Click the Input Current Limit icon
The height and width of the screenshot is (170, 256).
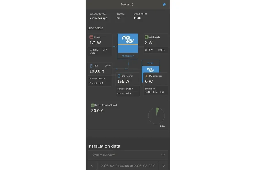coord(93,105)
